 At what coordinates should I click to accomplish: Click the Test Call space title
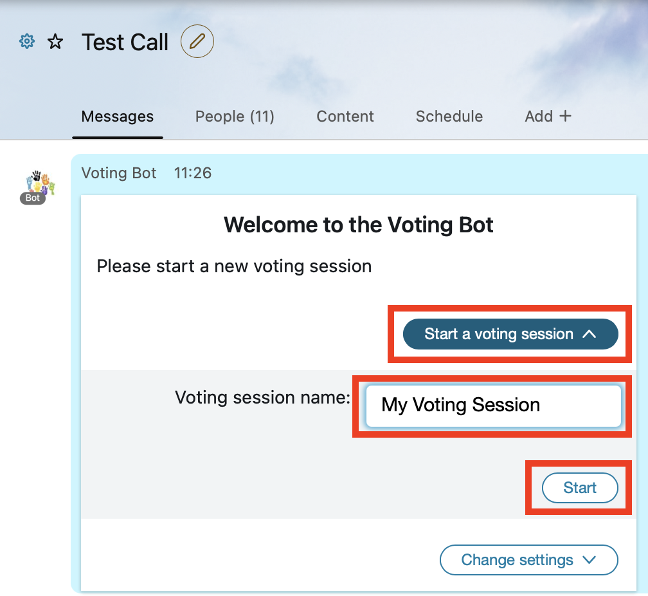pos(125,42)
